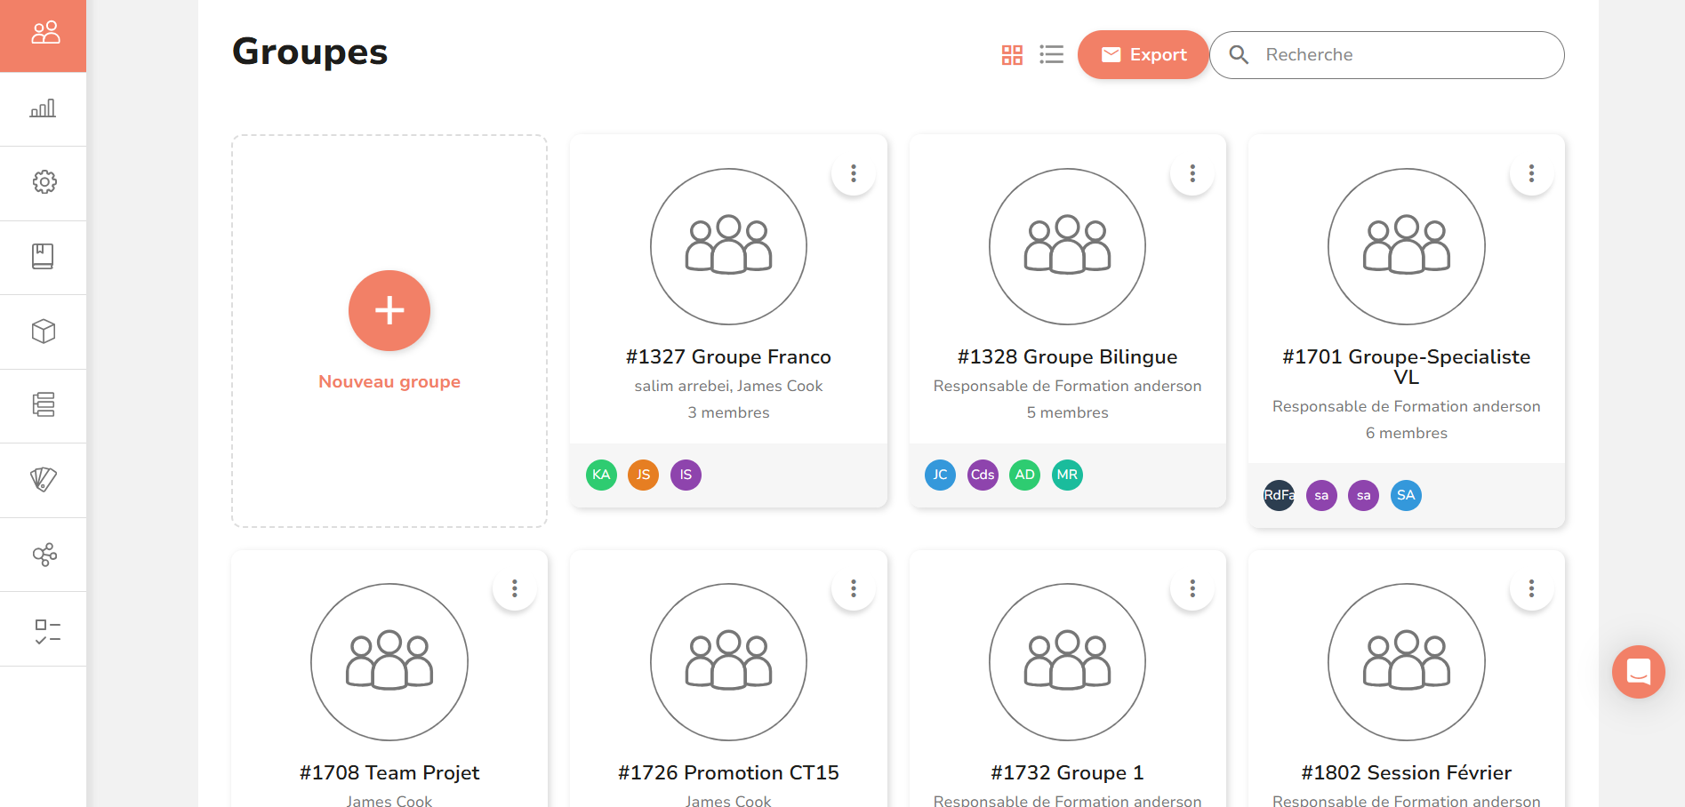Open the chat support bubble
Screen dimensions: 1685x807
click(x=1637, y=672)
